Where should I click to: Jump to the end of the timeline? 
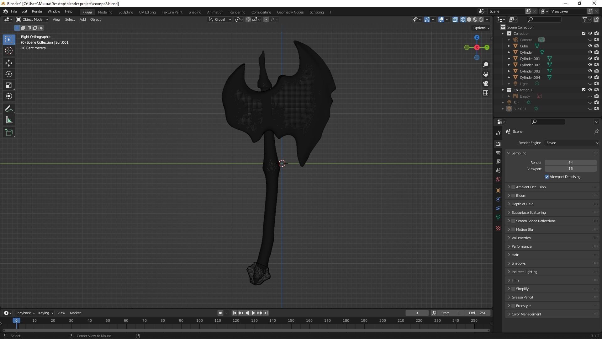pyautogui.click(x=266, y=313)
